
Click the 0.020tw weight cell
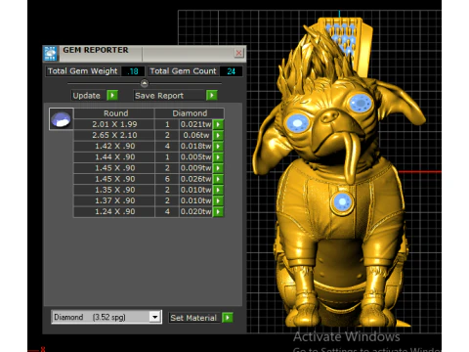(195, 211)
